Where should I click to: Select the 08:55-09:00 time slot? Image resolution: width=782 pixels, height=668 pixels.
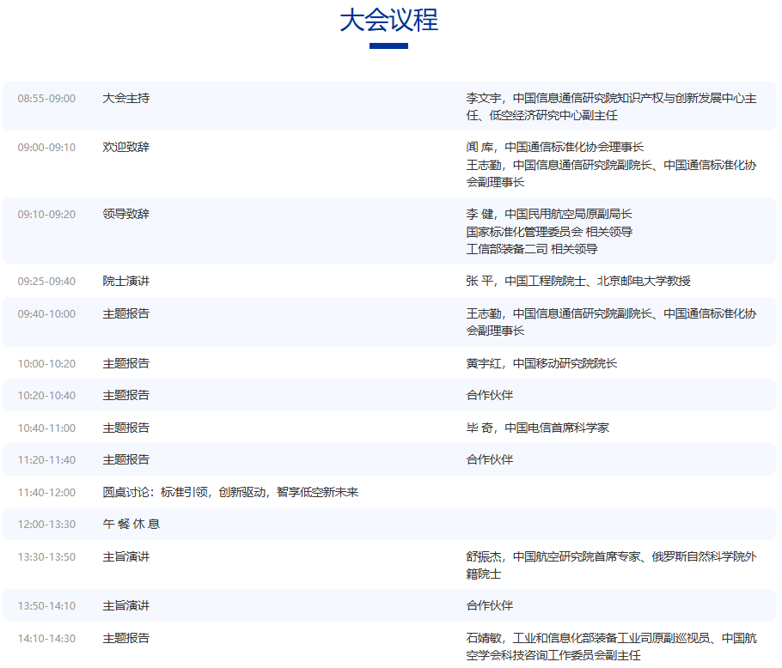tap(46, 99)
